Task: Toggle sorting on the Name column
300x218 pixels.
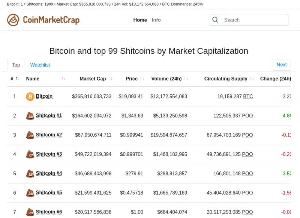Action: click(x=62, y=79)
